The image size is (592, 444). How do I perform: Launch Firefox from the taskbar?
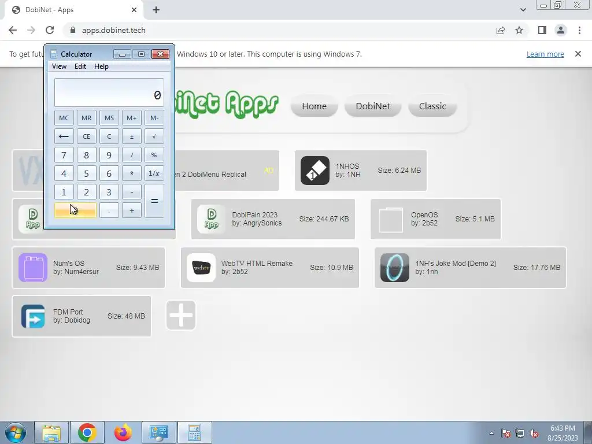point(123,432)
